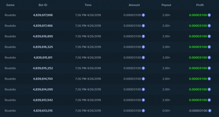Click the Time column header
219x117 pixels.
88,5
